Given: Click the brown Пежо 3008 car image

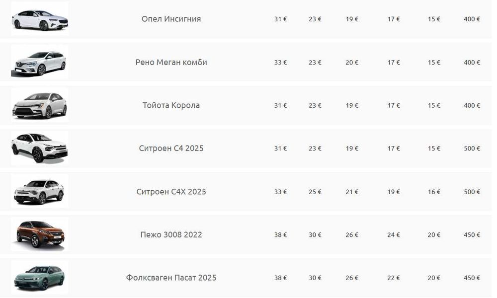Looking at the screenshot, I should (x=40, y=234).
